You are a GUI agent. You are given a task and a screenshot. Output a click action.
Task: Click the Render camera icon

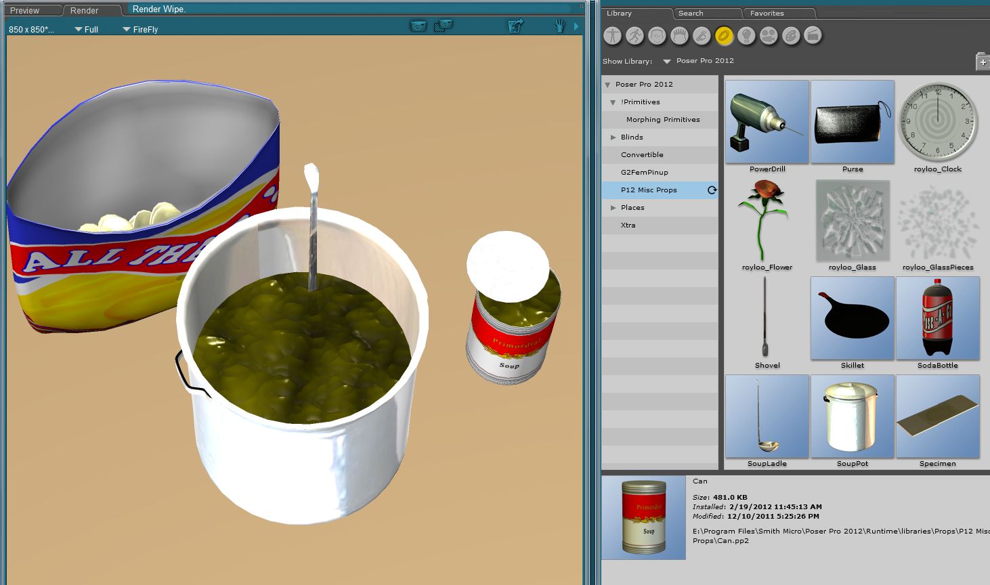coord(418,26)
